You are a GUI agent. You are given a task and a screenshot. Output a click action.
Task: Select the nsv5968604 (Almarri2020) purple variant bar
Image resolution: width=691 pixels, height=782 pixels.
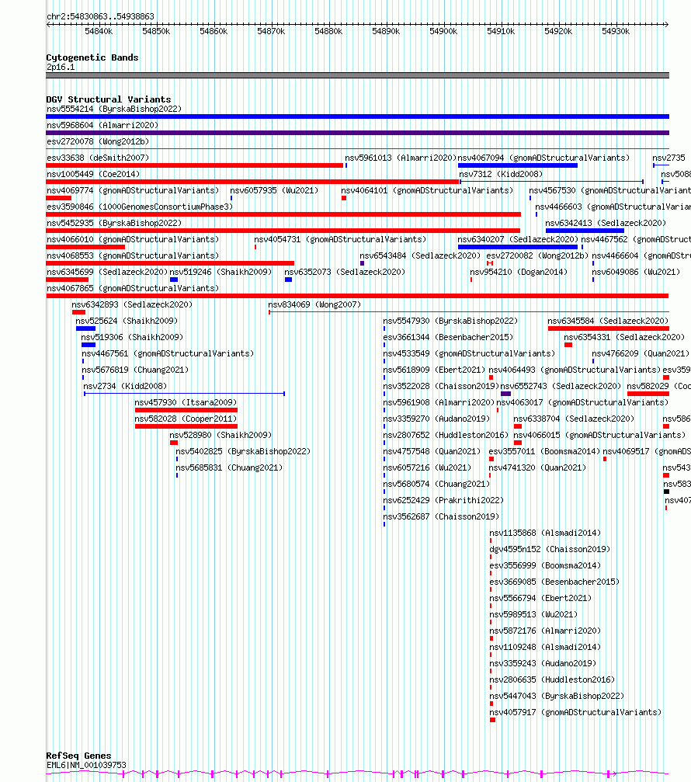tap(357, 133)
